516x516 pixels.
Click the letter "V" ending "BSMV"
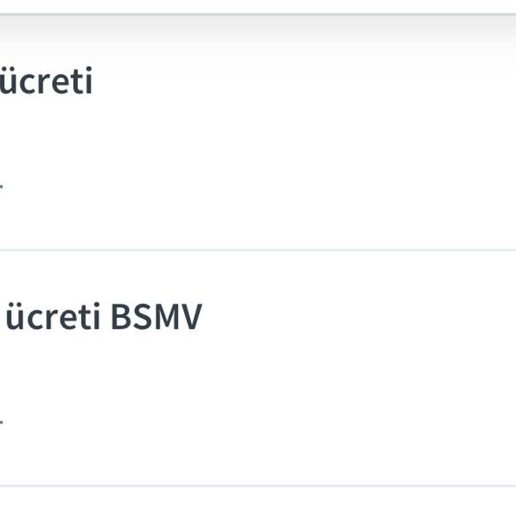[191, 316]
